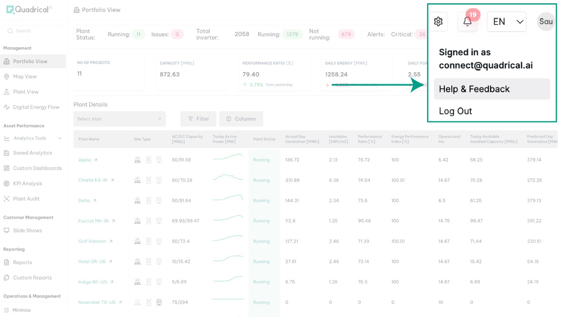Click the KPI Analysis target icon
The width and height of the screenshot is (563, 317).
click(6, 184)
